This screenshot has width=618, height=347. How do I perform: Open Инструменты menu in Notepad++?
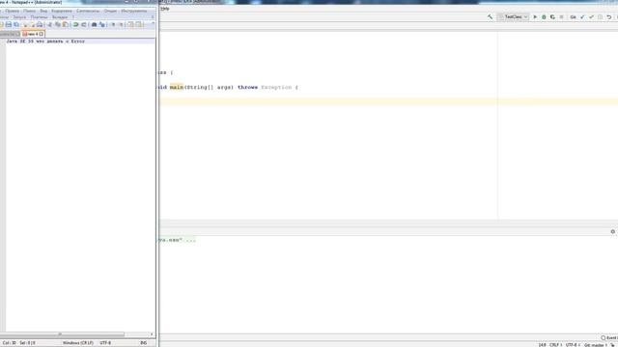[134, 11]
